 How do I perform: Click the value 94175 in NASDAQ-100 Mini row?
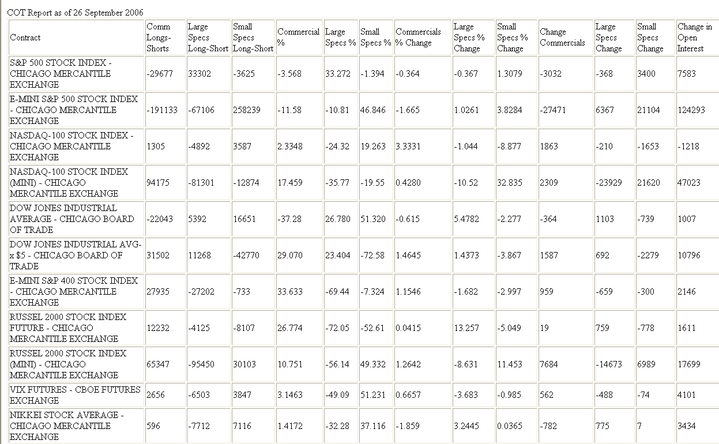click(x=158, y=183)
